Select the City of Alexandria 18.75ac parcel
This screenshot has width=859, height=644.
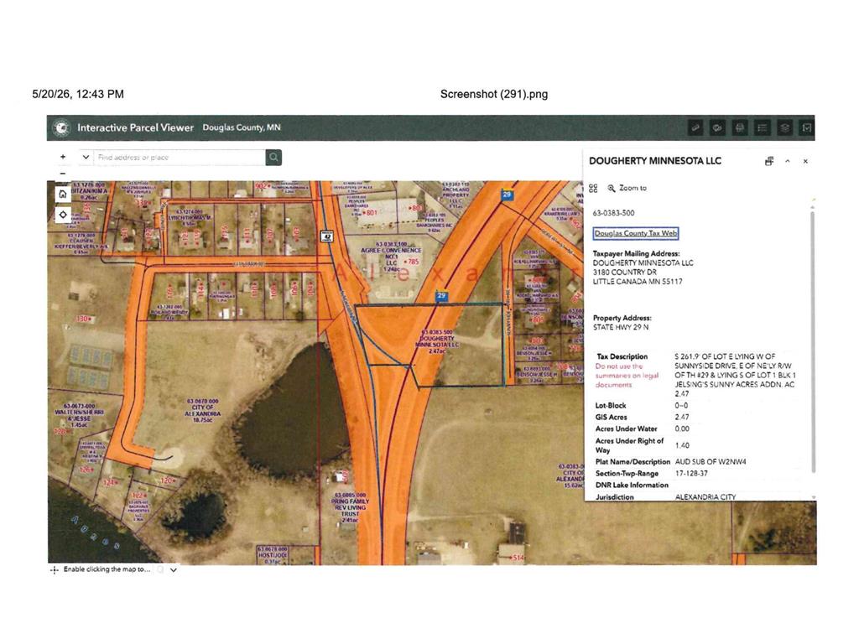202,410
